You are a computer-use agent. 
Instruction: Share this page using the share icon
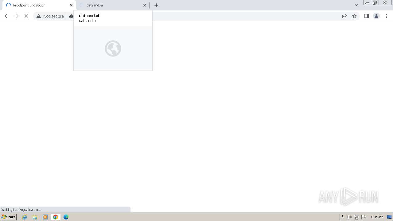(x=344, y=16)
